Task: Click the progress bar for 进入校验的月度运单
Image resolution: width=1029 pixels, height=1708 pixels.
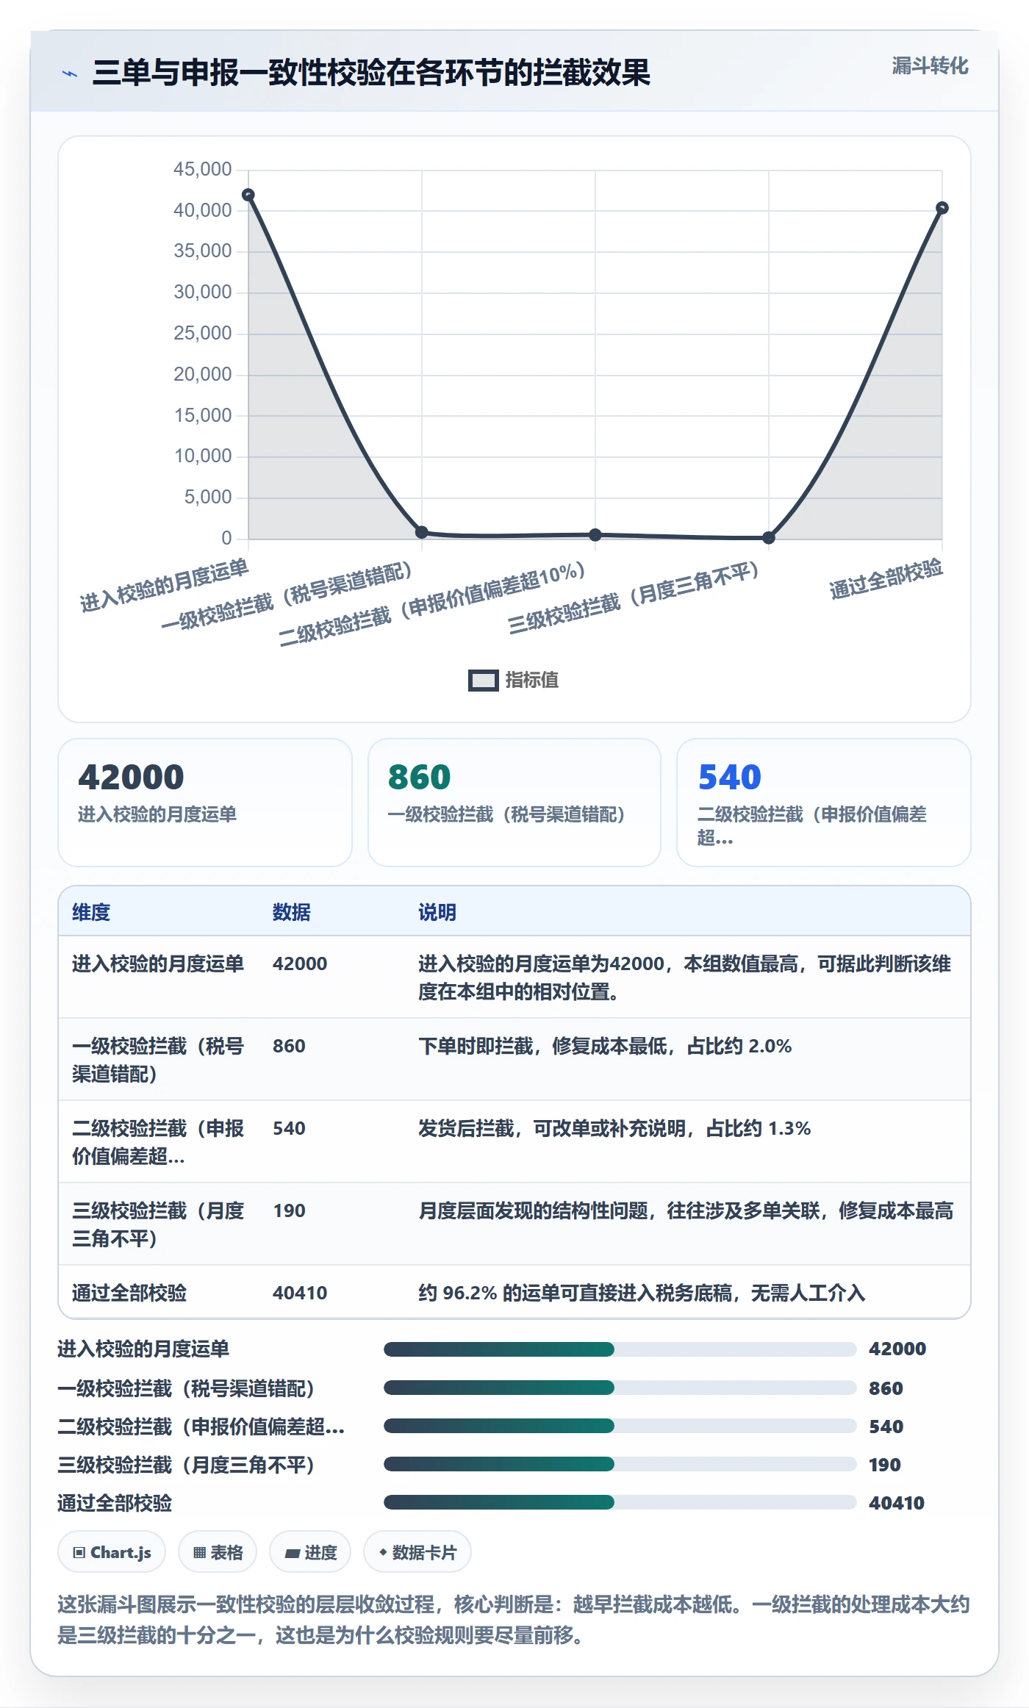Action: [x=620, y=1349]
